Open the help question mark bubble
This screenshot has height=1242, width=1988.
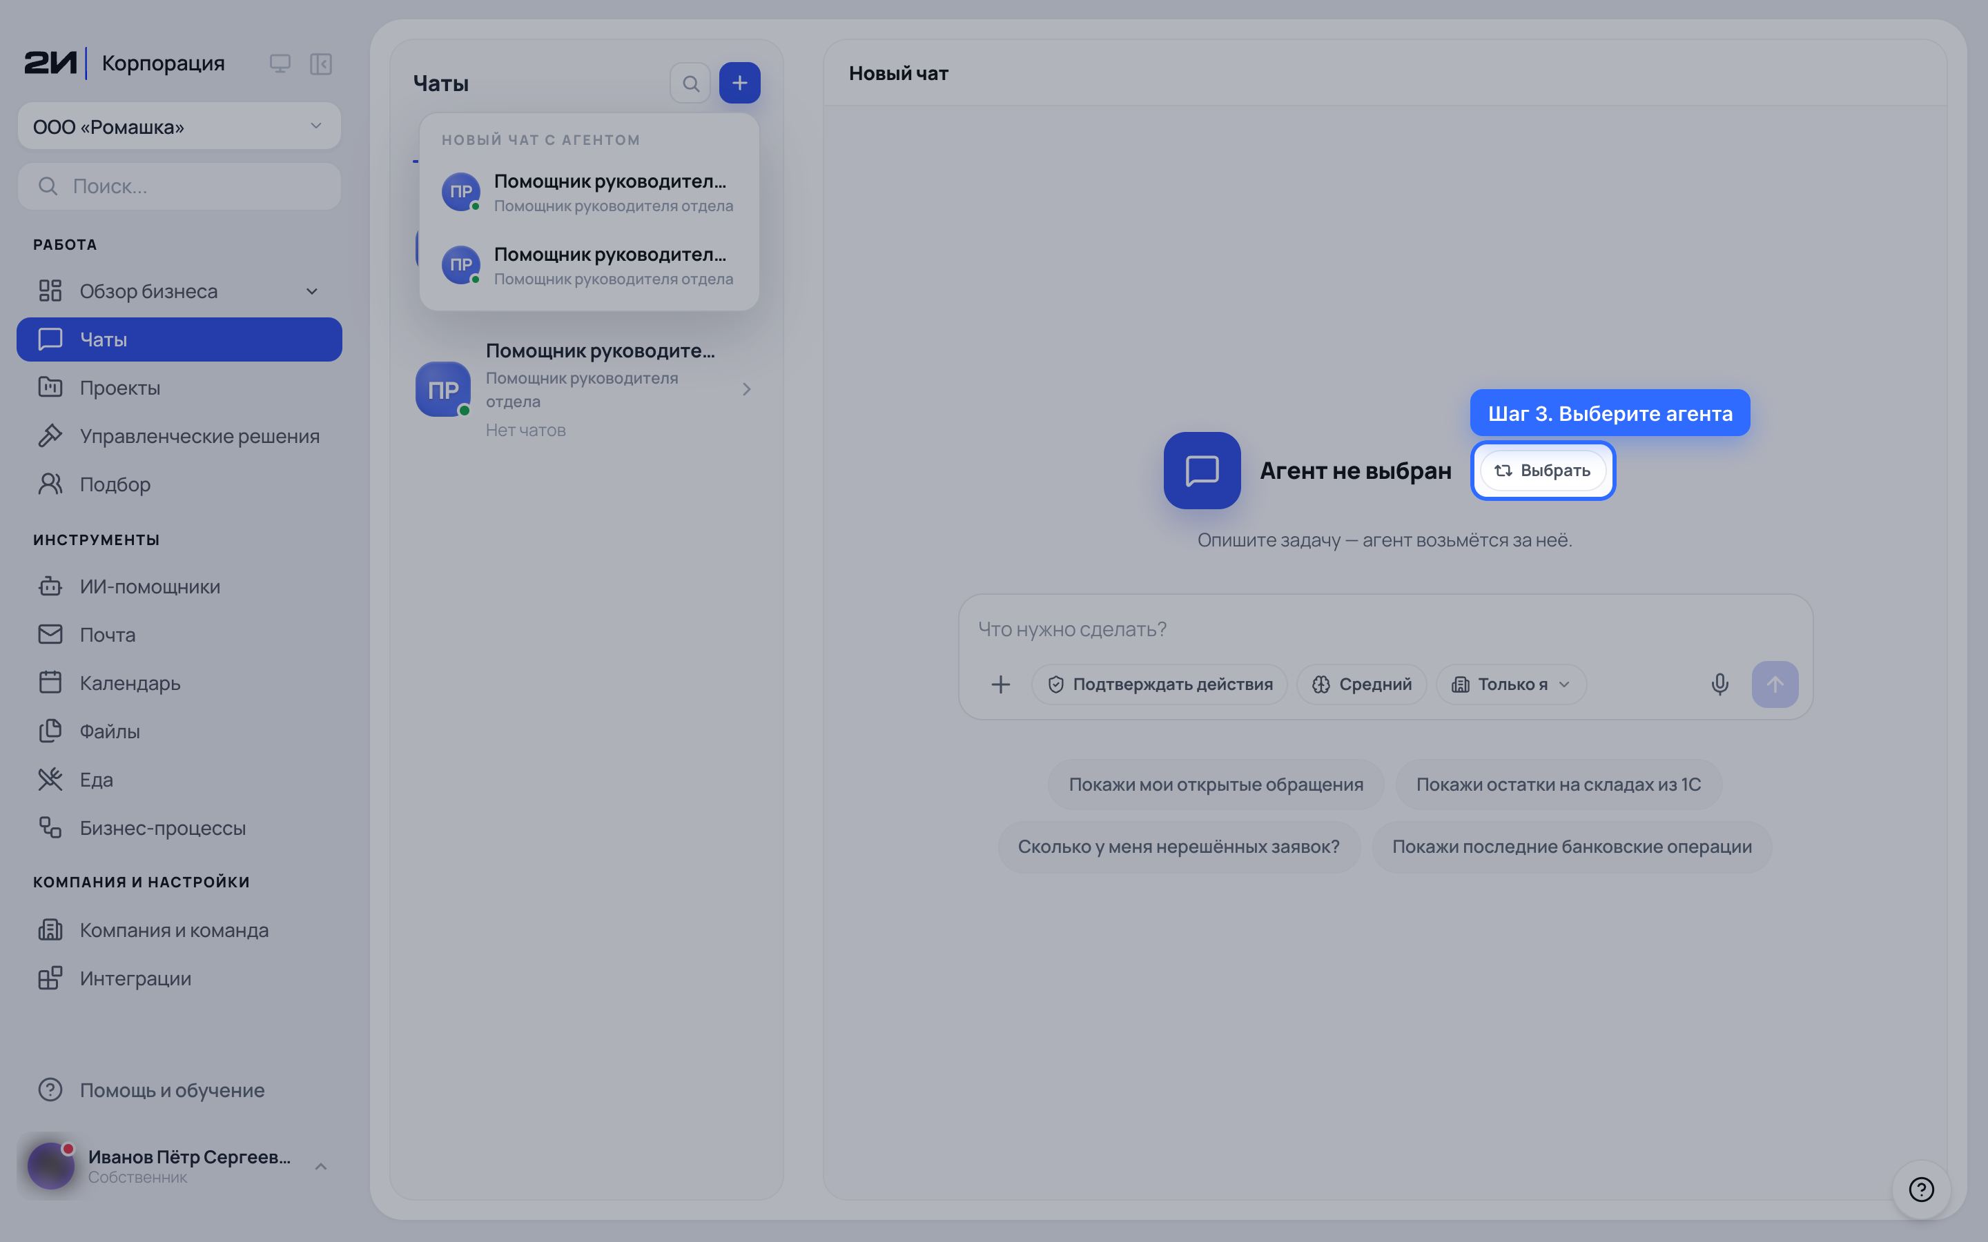pyautogui.click(x=1922, y=1189)
